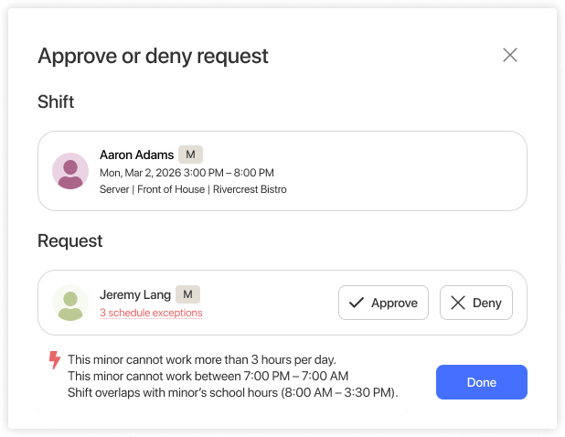The width and height of the screenshot is (565, 437).
Task: Click the school hours overlap warning message
Action: (x=233, y=392)
